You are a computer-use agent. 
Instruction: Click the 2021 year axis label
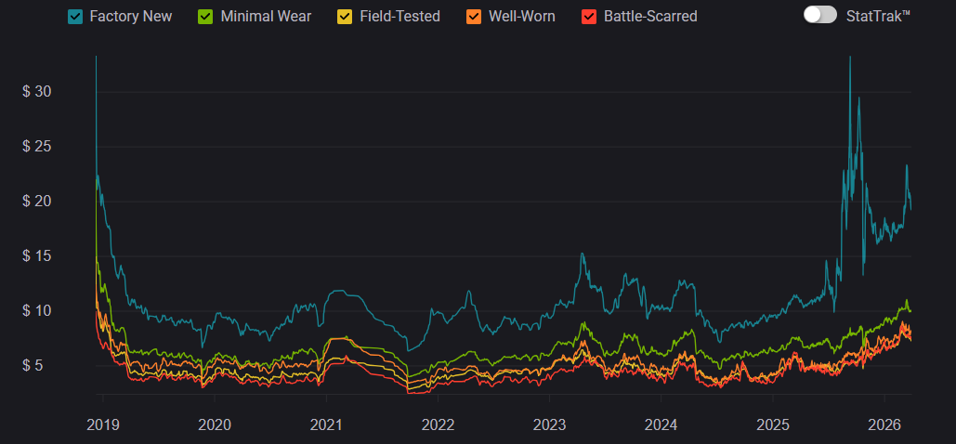click(326, 424)
